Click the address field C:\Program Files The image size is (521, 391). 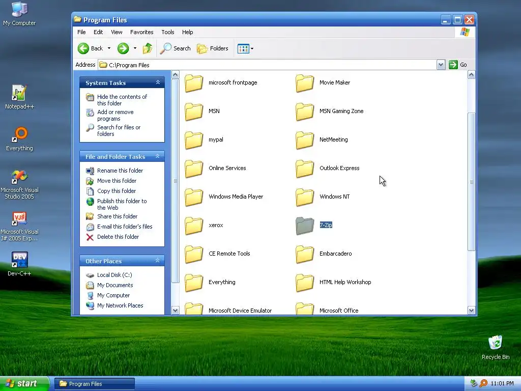click(x=267, y=65)
